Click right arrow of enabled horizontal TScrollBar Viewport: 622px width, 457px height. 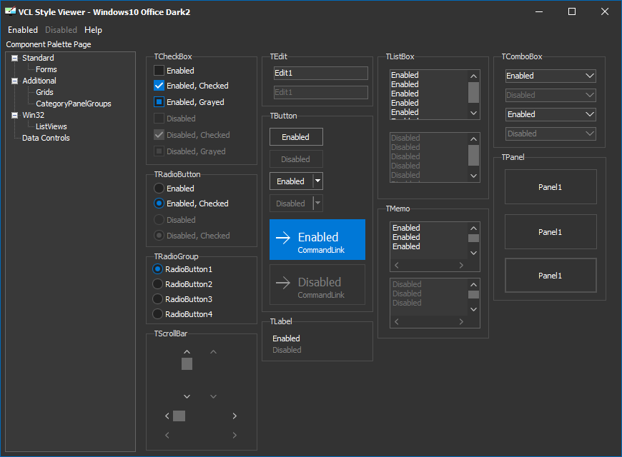point(235,416)
